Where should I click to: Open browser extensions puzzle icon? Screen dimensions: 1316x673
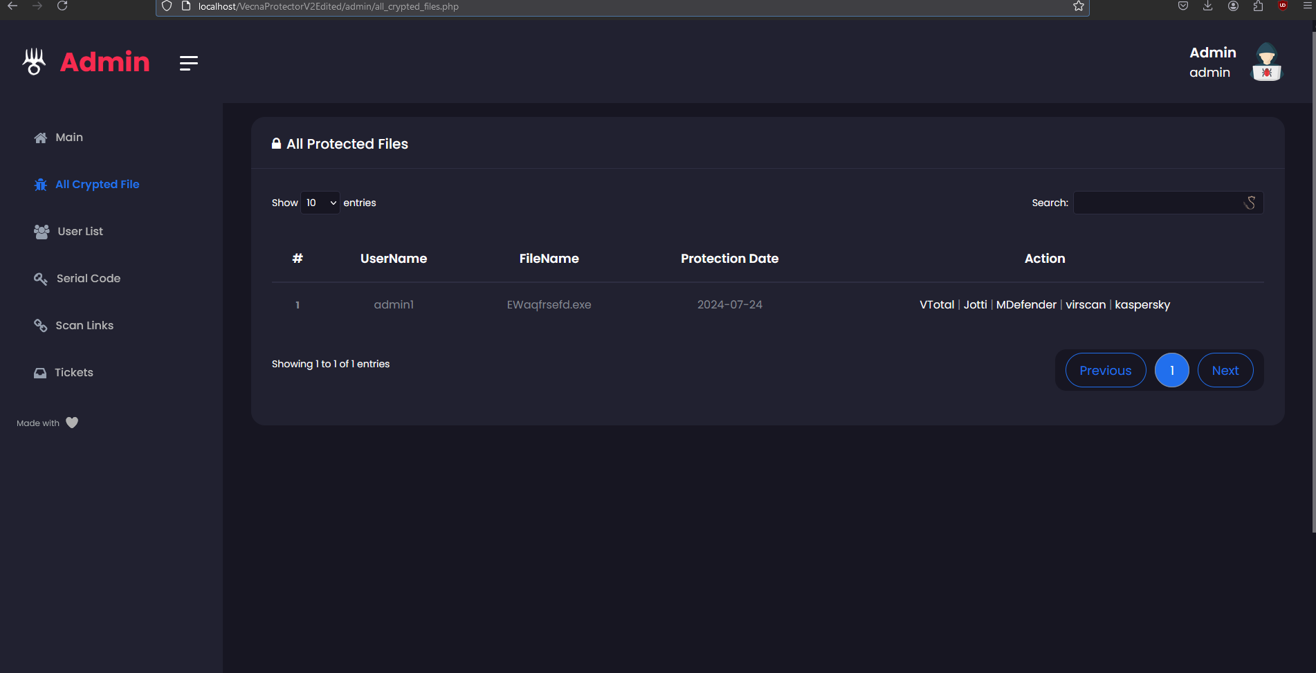pyautogui.click(x=1258, y=6)
